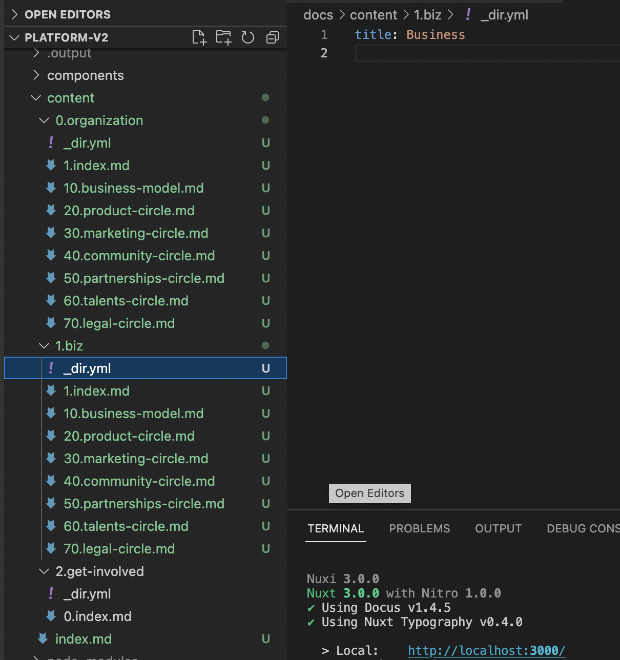Click the Open Editors button
The image size is (620, 660).
pos(369,493)
